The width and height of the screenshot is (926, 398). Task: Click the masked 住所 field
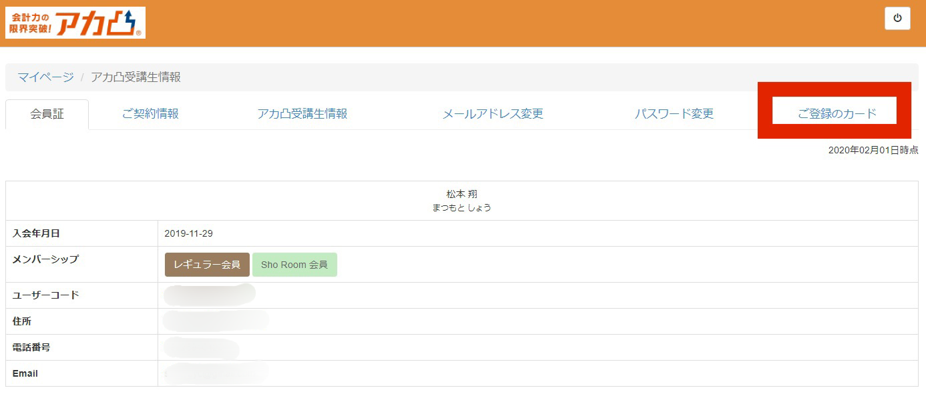coord(215,321)
